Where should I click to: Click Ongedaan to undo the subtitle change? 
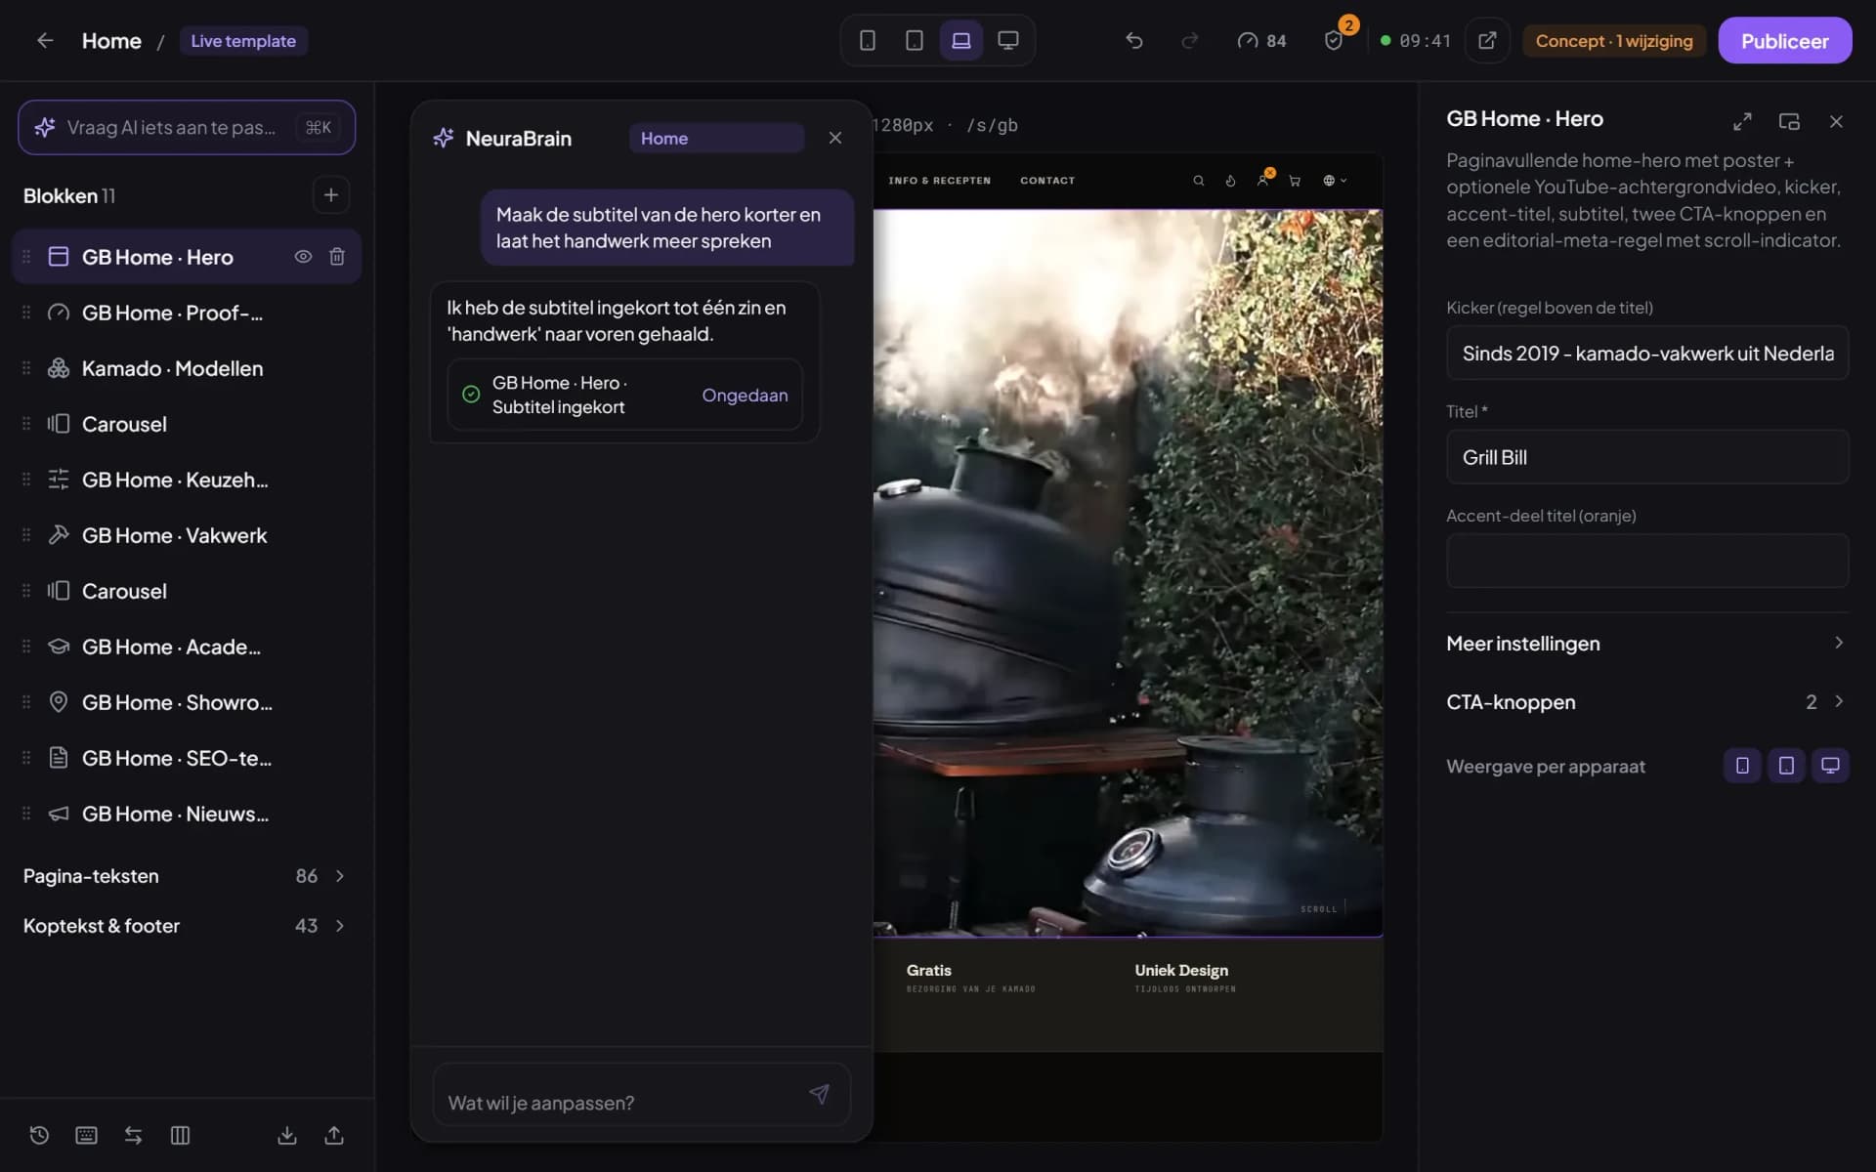pyautogui.click(x=745, y=395)
